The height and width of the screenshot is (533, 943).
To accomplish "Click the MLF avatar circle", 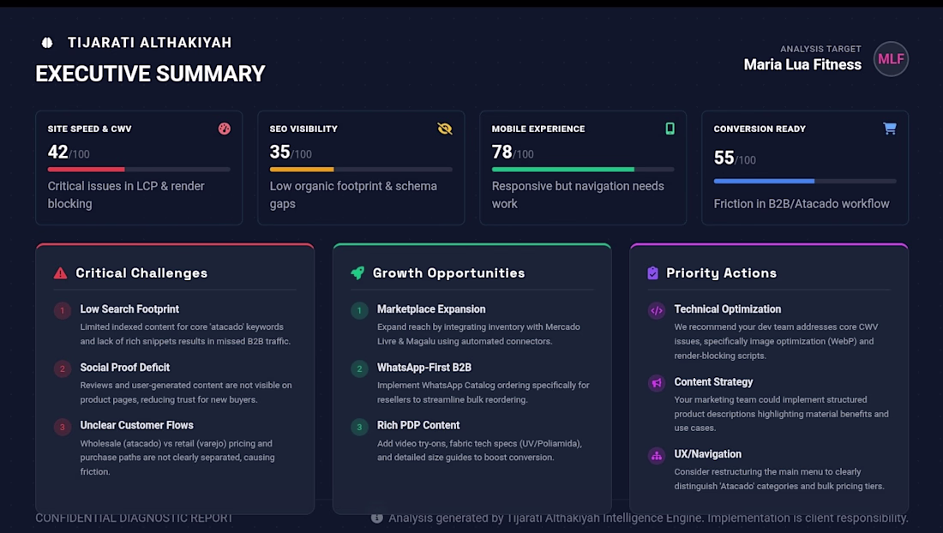I will coord(891,59).
